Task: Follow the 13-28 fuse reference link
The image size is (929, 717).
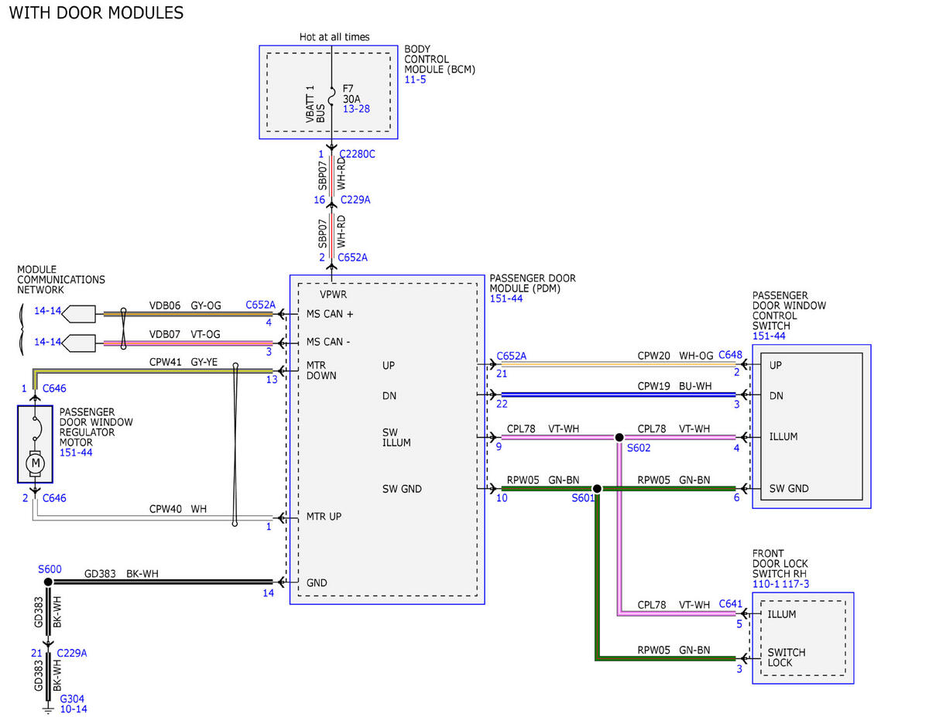Action: (356, 109)
